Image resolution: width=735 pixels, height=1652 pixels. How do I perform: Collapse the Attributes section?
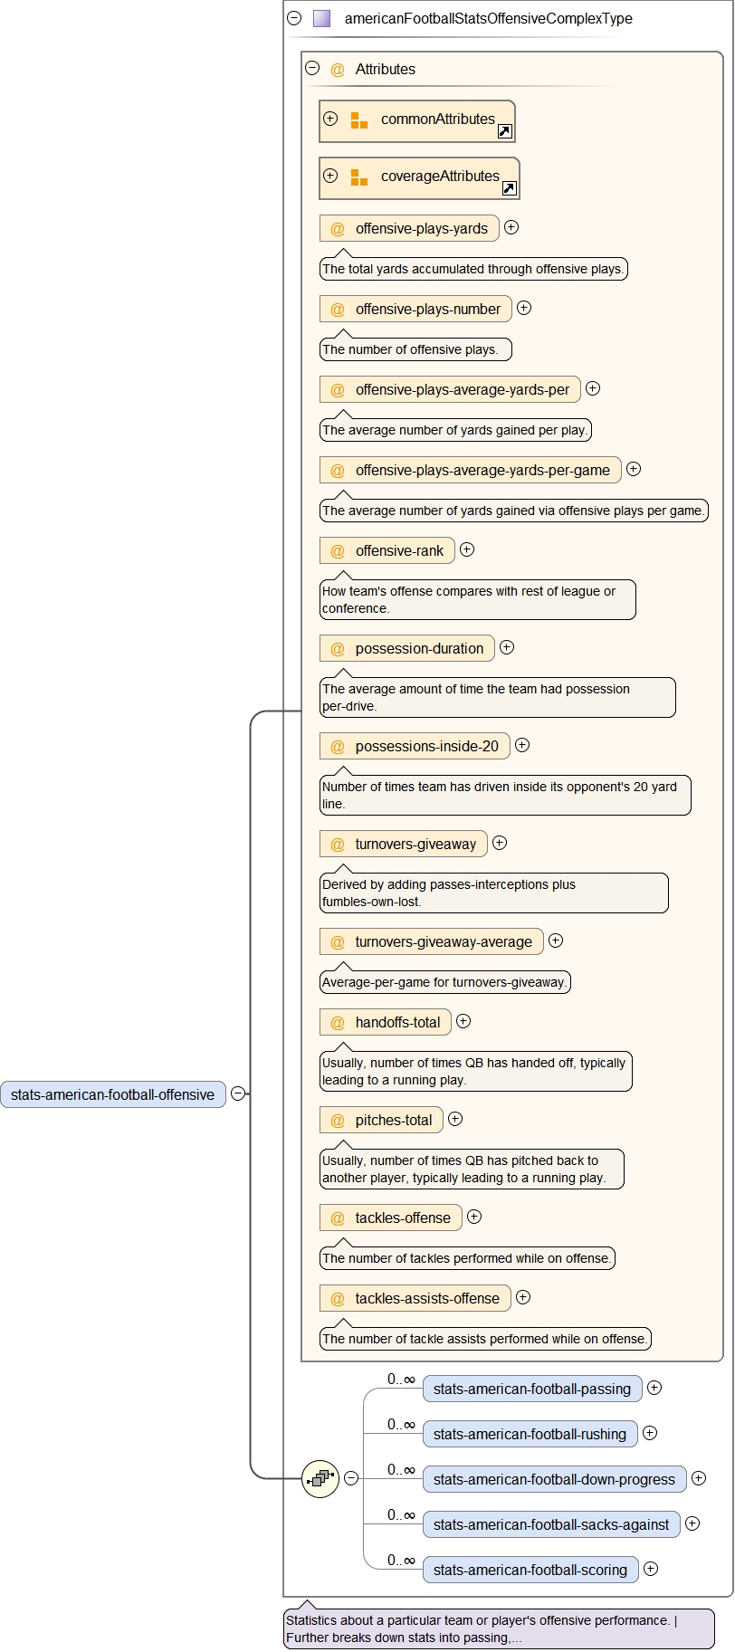point(312,68)
